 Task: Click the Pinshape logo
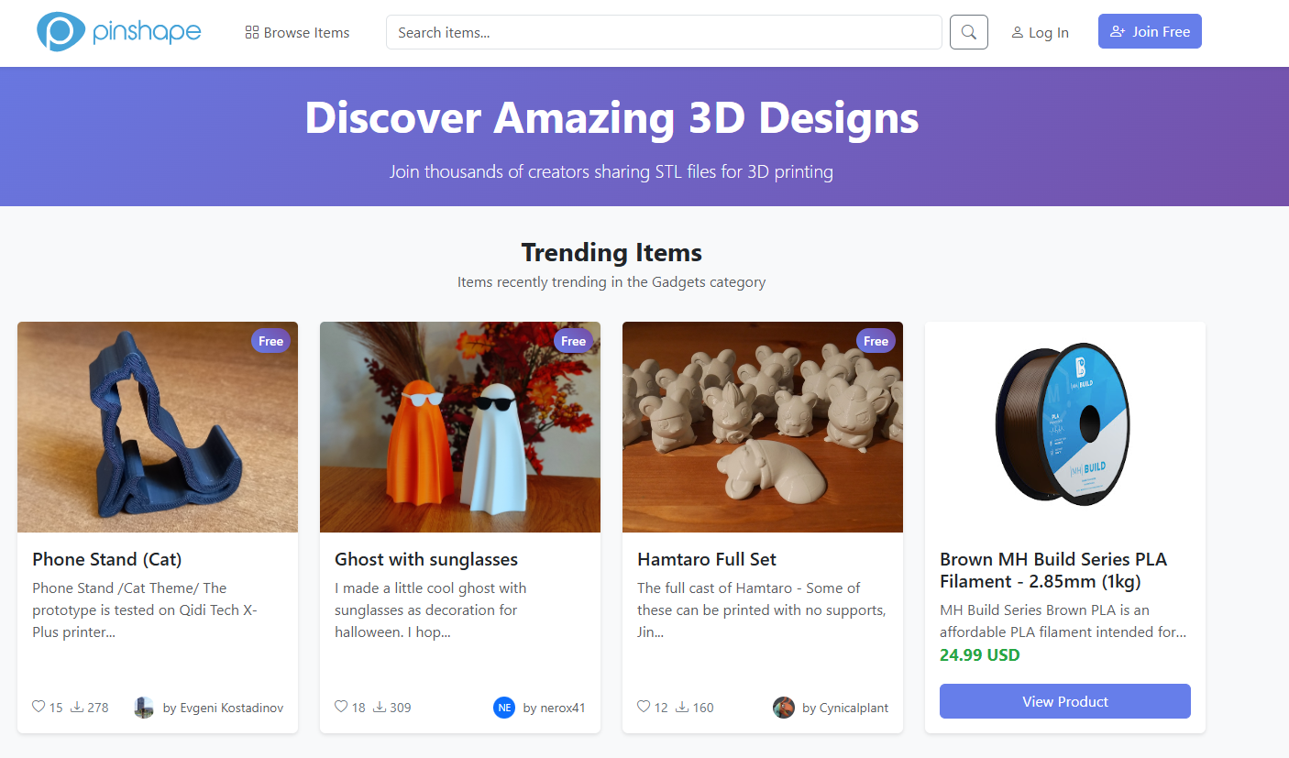click(x=119, y=32)
